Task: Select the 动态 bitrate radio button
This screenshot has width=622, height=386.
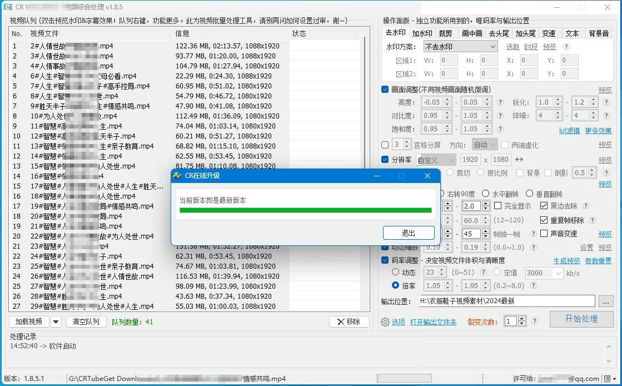Action: (396, 273)
